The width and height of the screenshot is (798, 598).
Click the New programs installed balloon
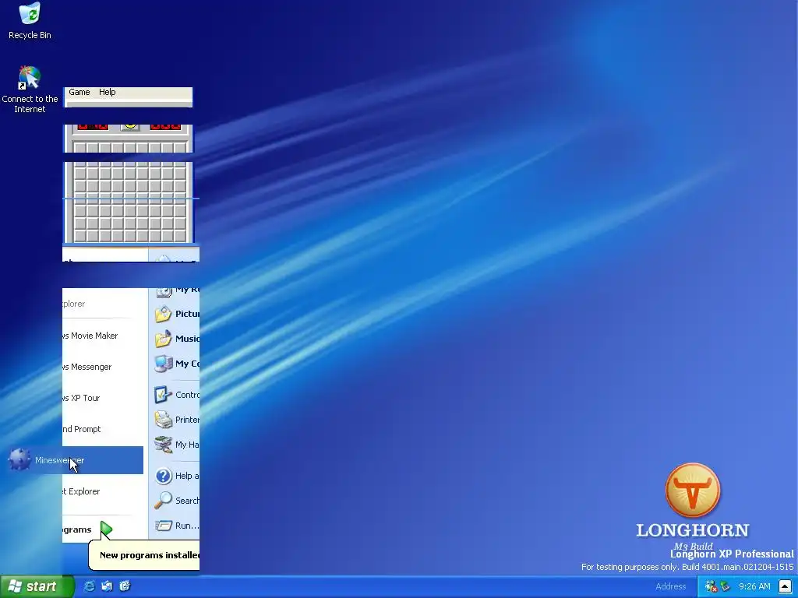tap(144, 555)
